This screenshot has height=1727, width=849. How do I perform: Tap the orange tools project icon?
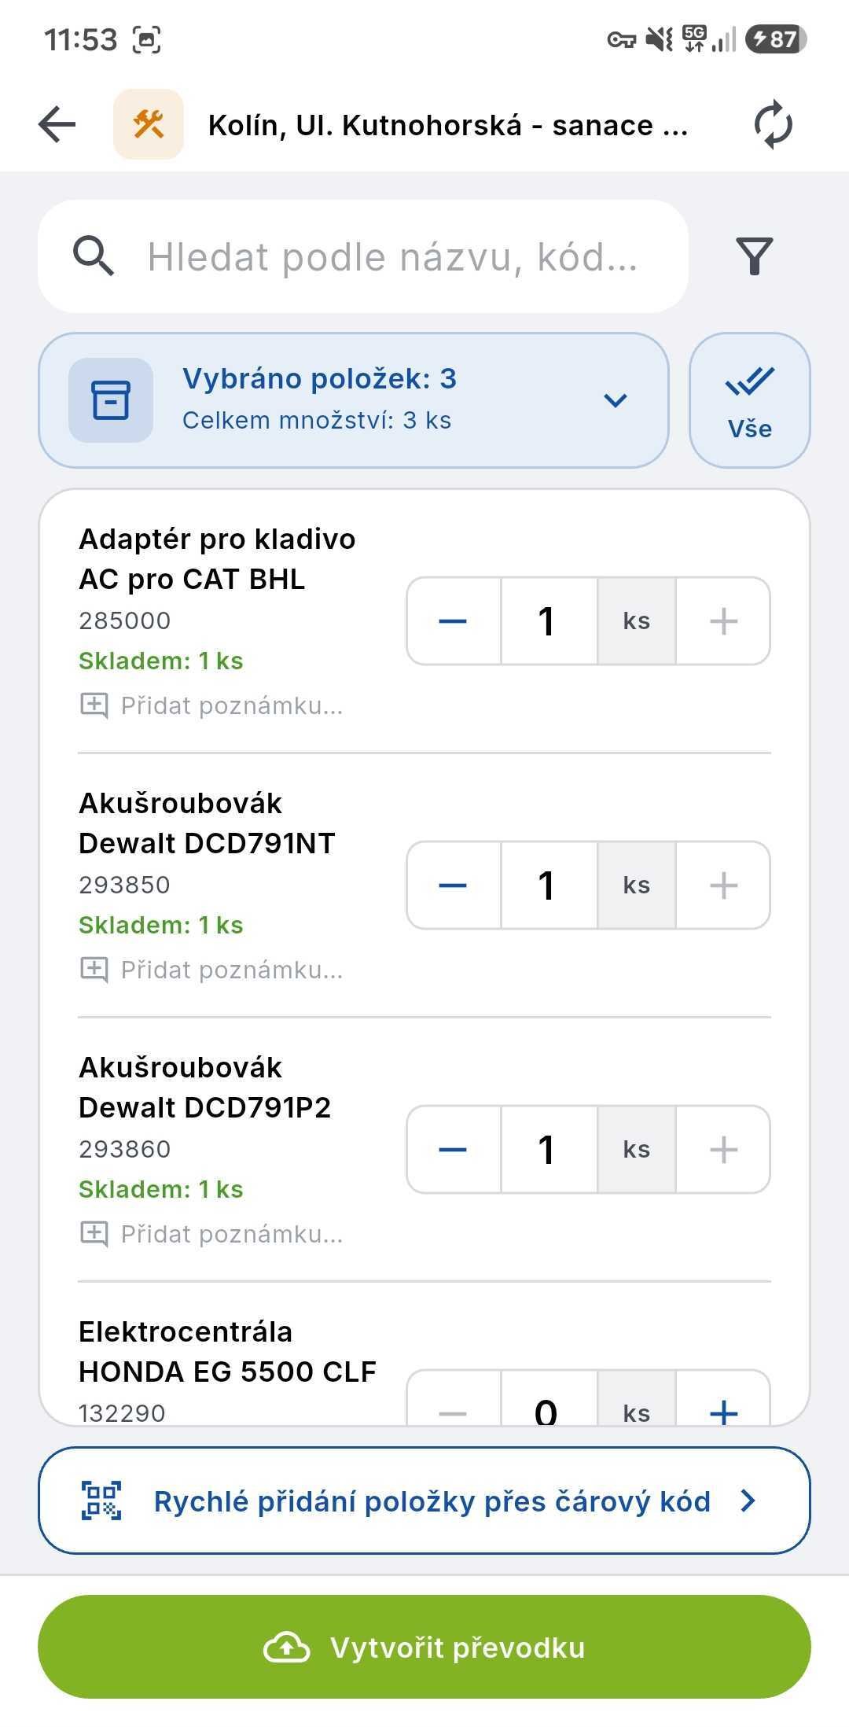click(149, 124)
